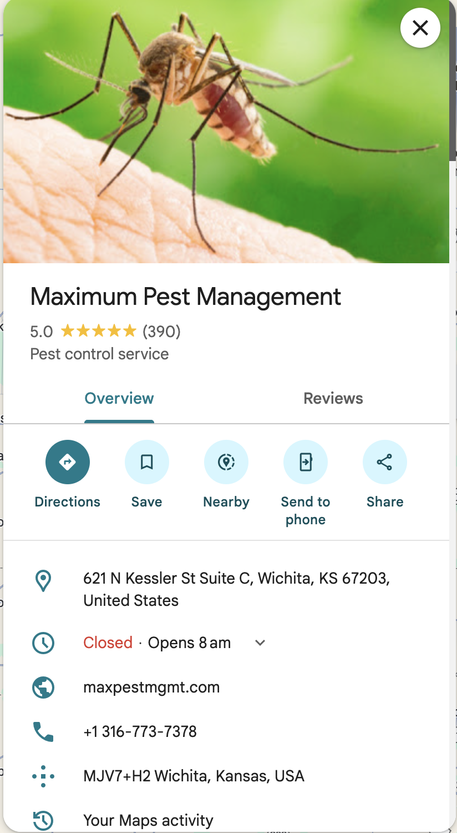Click the globe website icon
Screen dimensions: 457x833
click(x=43, y=688)
